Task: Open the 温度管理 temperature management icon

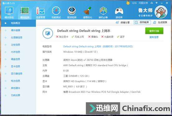Action: coord(40,11)
